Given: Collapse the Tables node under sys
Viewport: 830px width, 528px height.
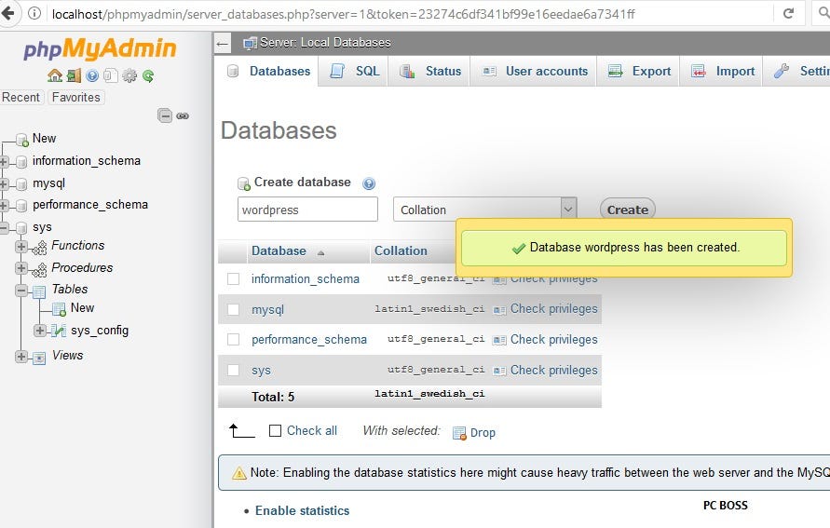Looking at the screenshot, I should tap(21, 290).
